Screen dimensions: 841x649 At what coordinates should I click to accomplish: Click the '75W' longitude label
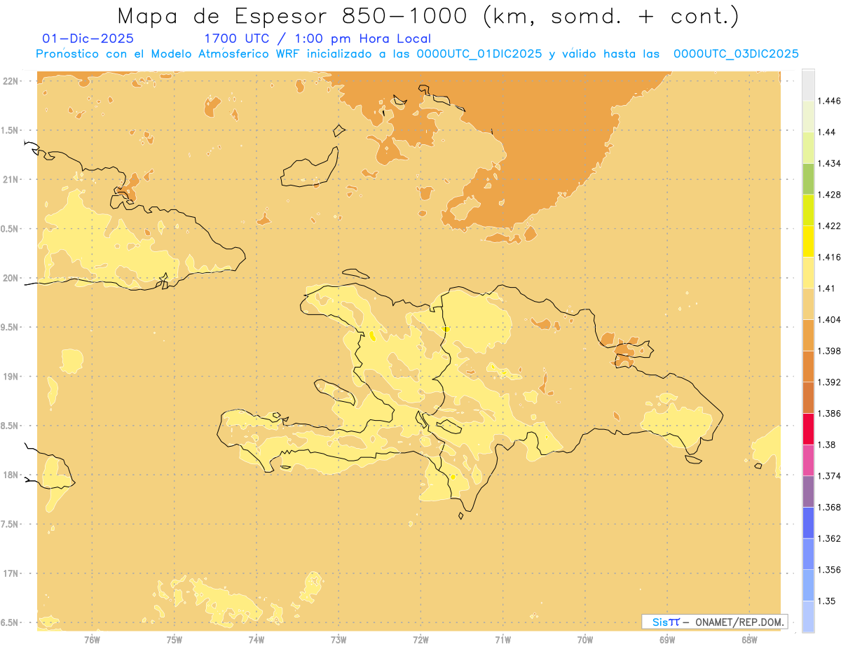[x=175, y=640]
